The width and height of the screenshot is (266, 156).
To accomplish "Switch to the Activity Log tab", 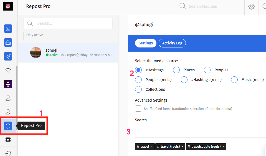I will point(172,43).
